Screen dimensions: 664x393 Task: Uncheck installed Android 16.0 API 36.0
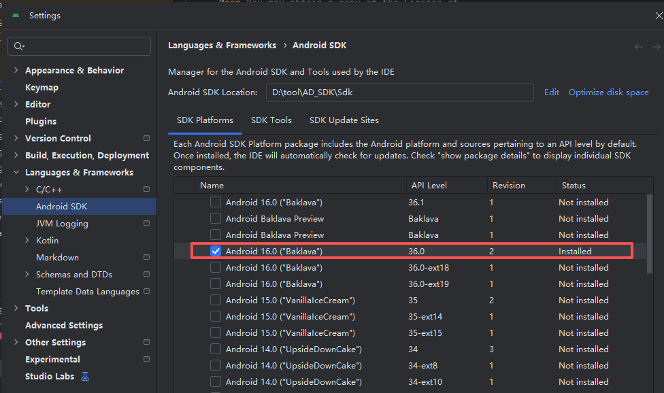216,252
